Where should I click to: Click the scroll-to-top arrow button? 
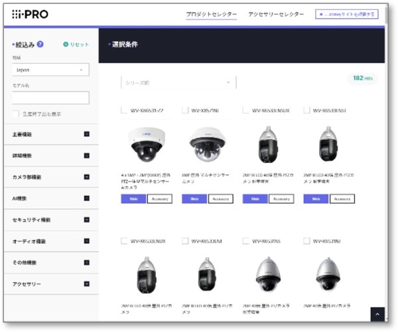coord(377,315)
